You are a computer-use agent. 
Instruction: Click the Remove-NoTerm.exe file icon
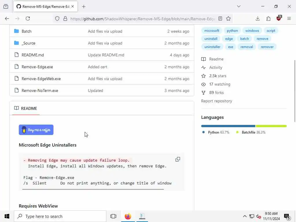(16, 90)
